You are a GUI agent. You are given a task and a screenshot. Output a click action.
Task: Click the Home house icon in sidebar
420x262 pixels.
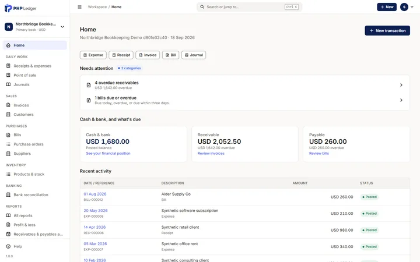(8, 45)
